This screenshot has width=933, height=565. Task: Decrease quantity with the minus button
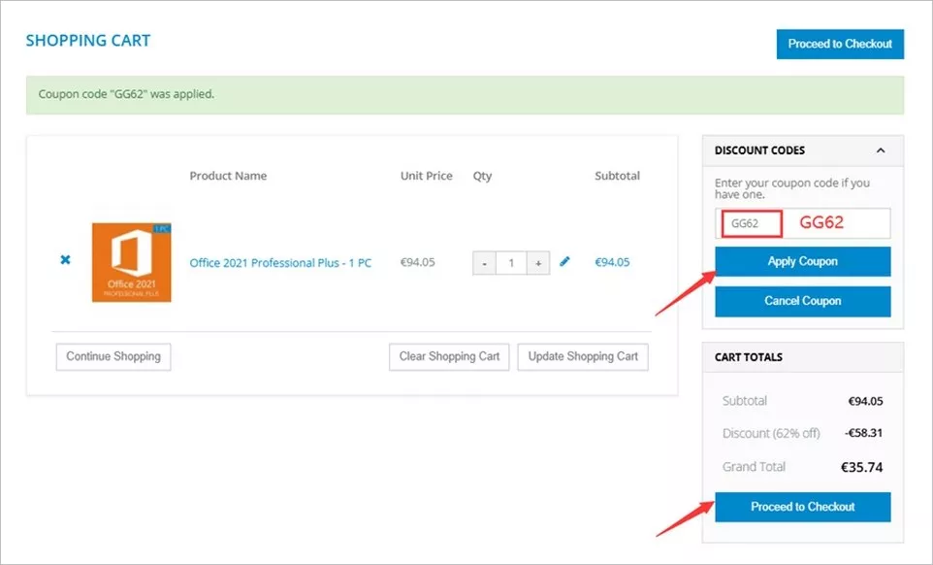point(484,263)
